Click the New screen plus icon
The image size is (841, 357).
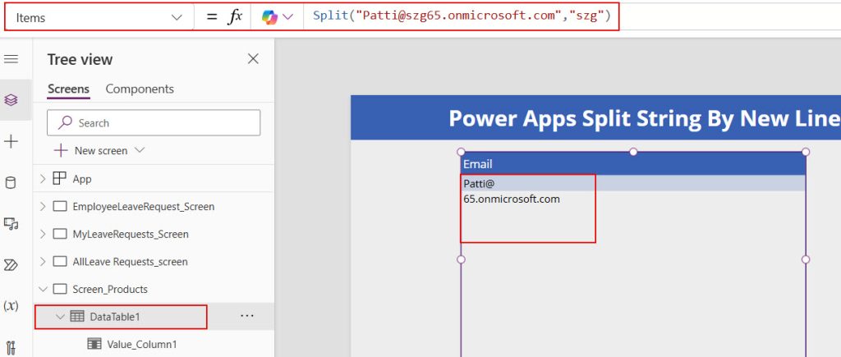[61, 151]
